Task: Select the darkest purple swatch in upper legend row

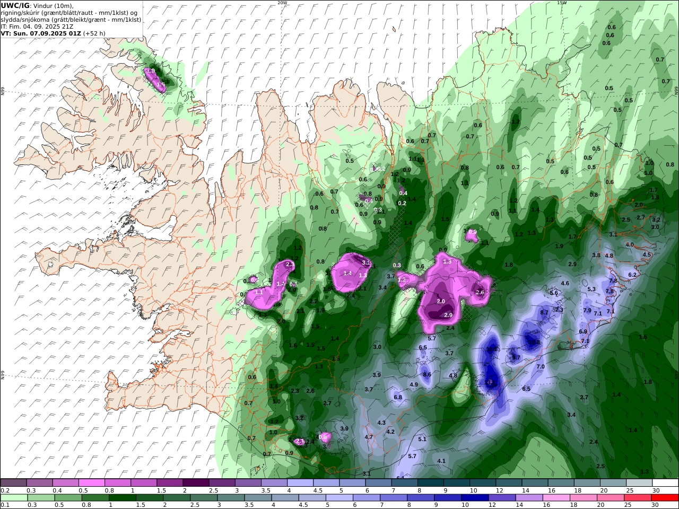Action: pyautogui.click(x=196, y=483)
